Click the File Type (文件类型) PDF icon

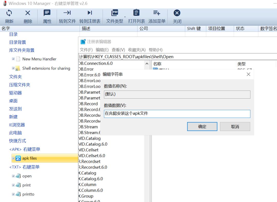coord(115,13)
